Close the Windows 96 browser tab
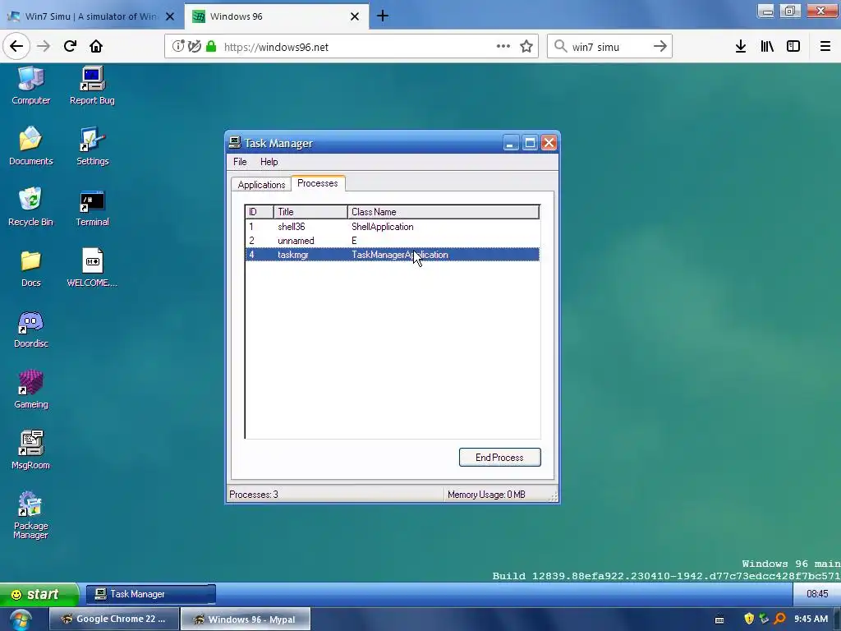The width and height of the screenshot is (841, 631). (355, 16)
